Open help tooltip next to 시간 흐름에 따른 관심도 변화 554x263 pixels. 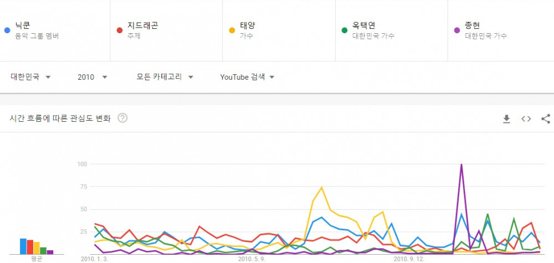tap(122, 118)
